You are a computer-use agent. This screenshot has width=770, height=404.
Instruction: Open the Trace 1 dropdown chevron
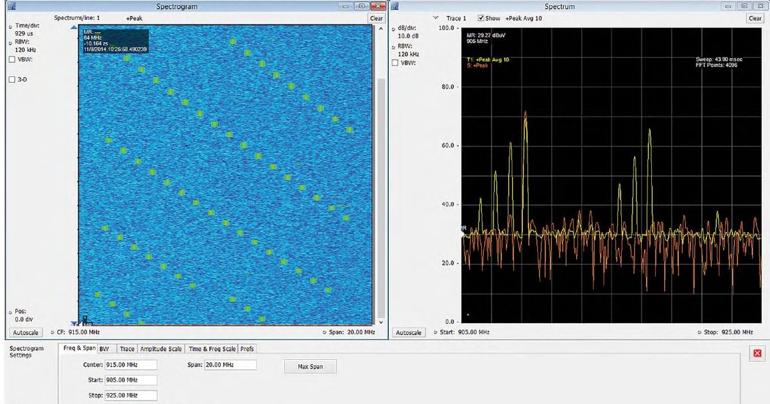click(435, 18)
